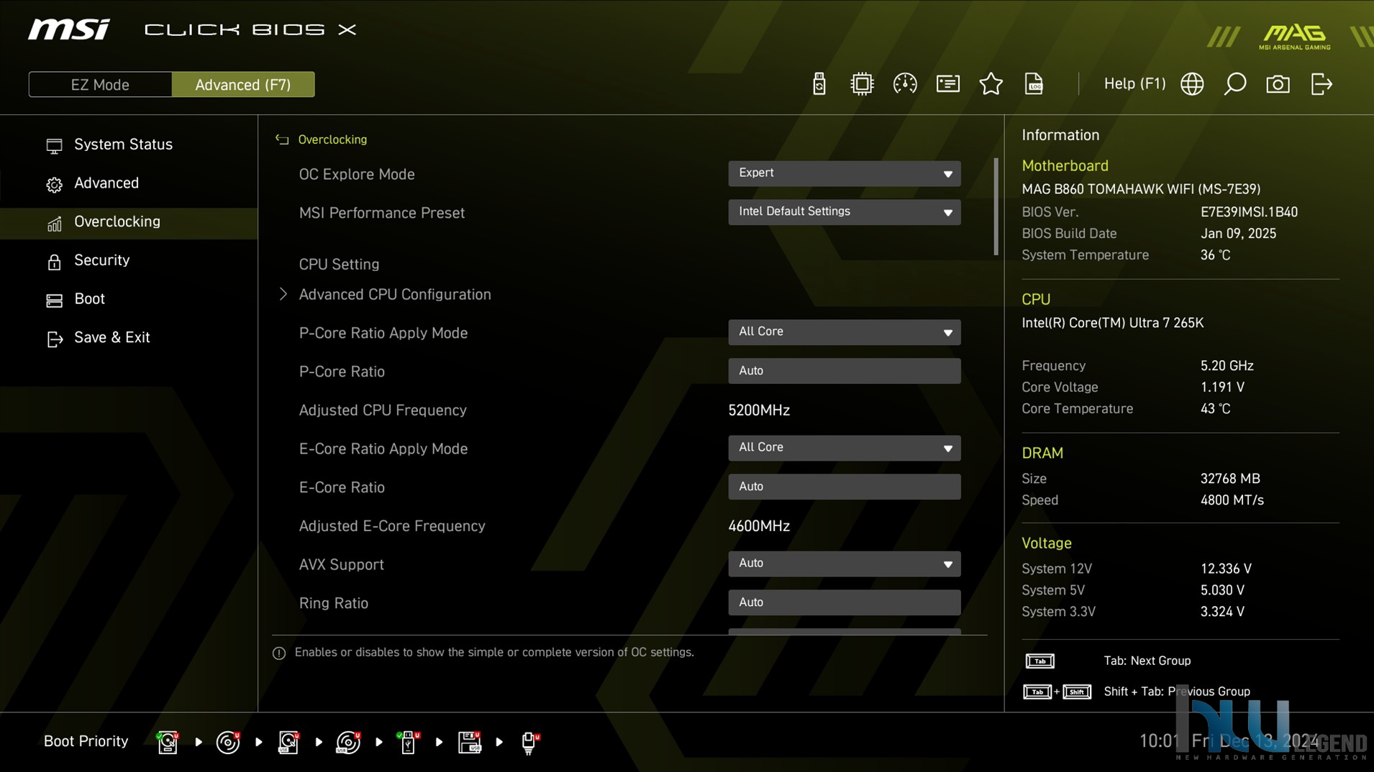Viewport: 1374px width, 772px height.
Task: Click Help (F1) button
Action: [1134, 84]
